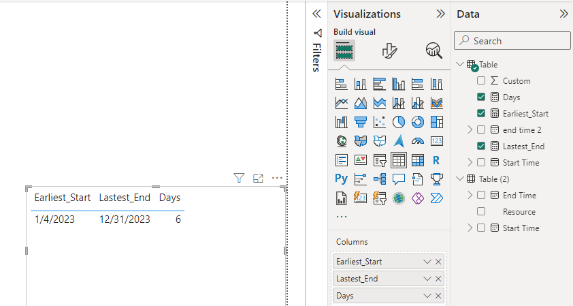Get more visuals via the ellipsis
This screenshot has width=573, height=306.
tap(342, 217)
